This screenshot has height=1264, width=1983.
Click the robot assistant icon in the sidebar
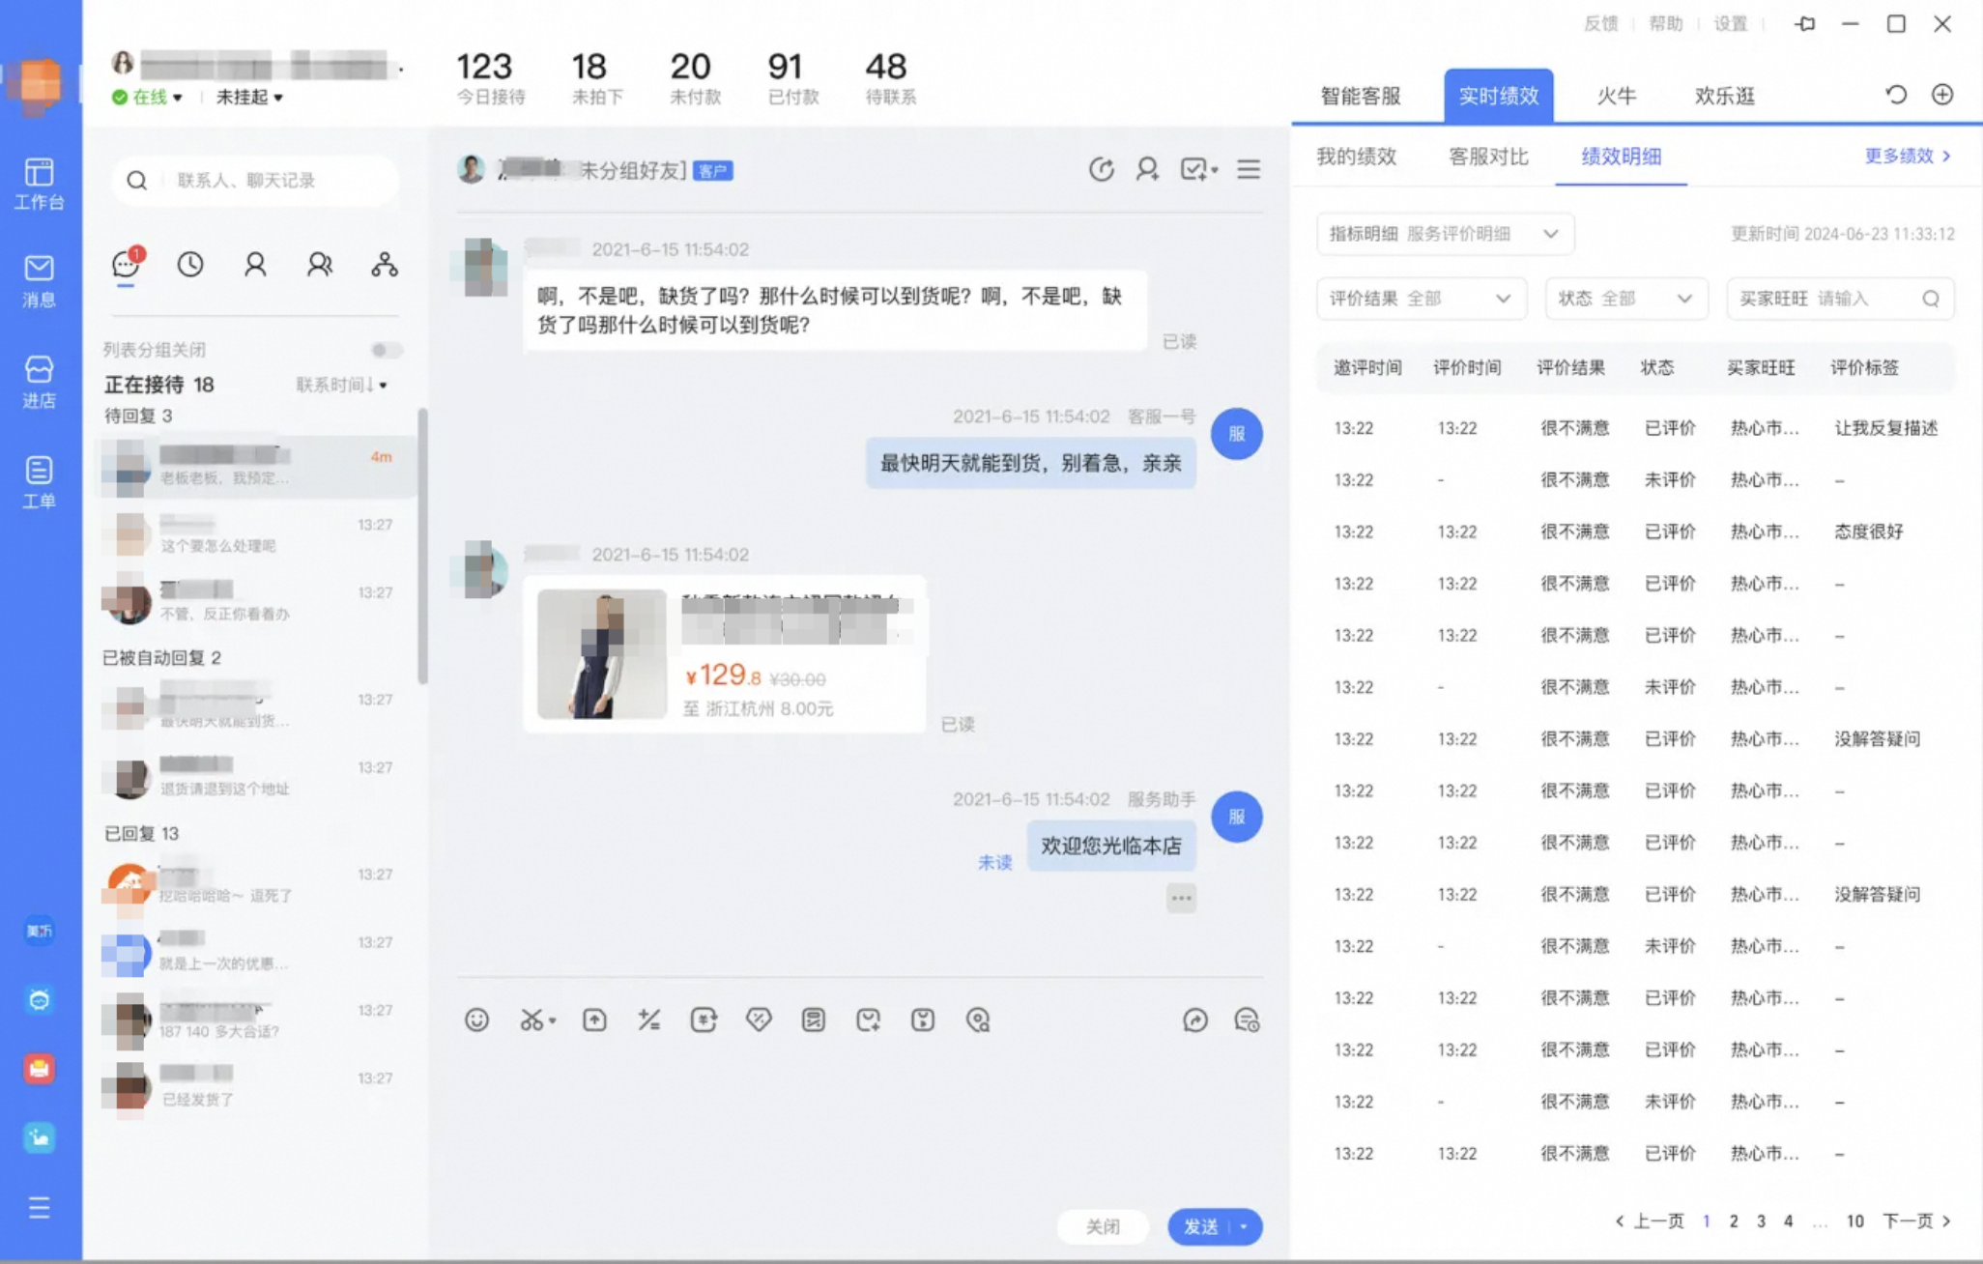point(39,999)
